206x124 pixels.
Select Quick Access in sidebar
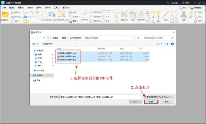(x=39, y=50)
